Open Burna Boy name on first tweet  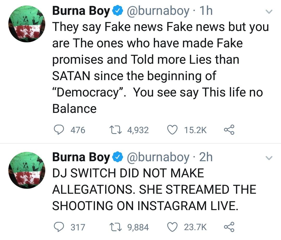click(x=81, y=11)
